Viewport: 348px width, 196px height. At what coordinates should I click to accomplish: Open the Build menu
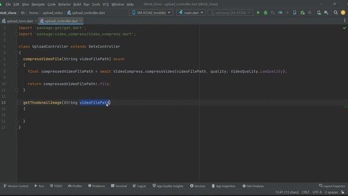(x=77, y=4)
